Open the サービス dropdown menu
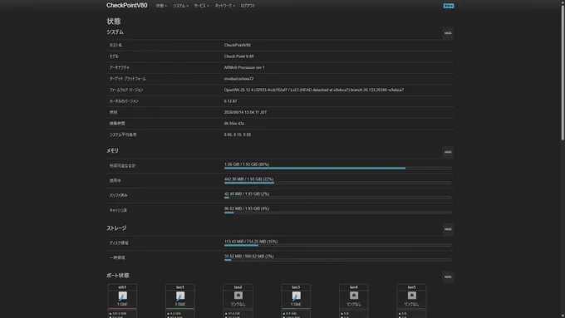 (201, 6)
